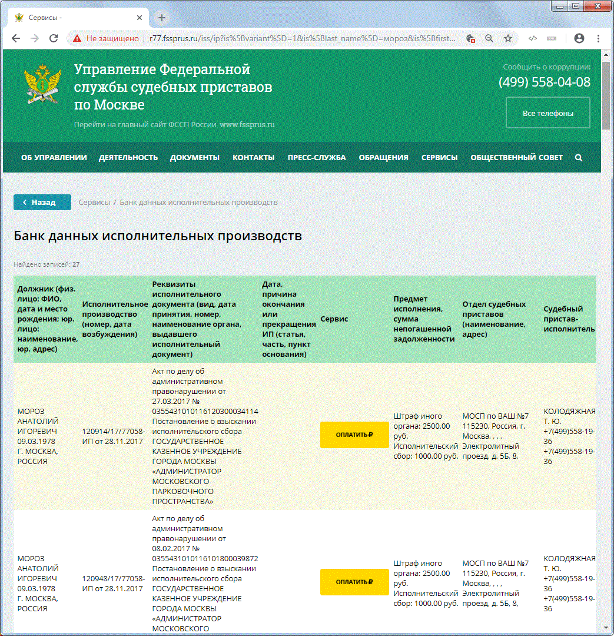The height and width of the screenshot is (636, 614).
Task: Open the 'ДЕЯТЕЛЬНОСТЬ' menu item
Action: (x=128, y=158)
